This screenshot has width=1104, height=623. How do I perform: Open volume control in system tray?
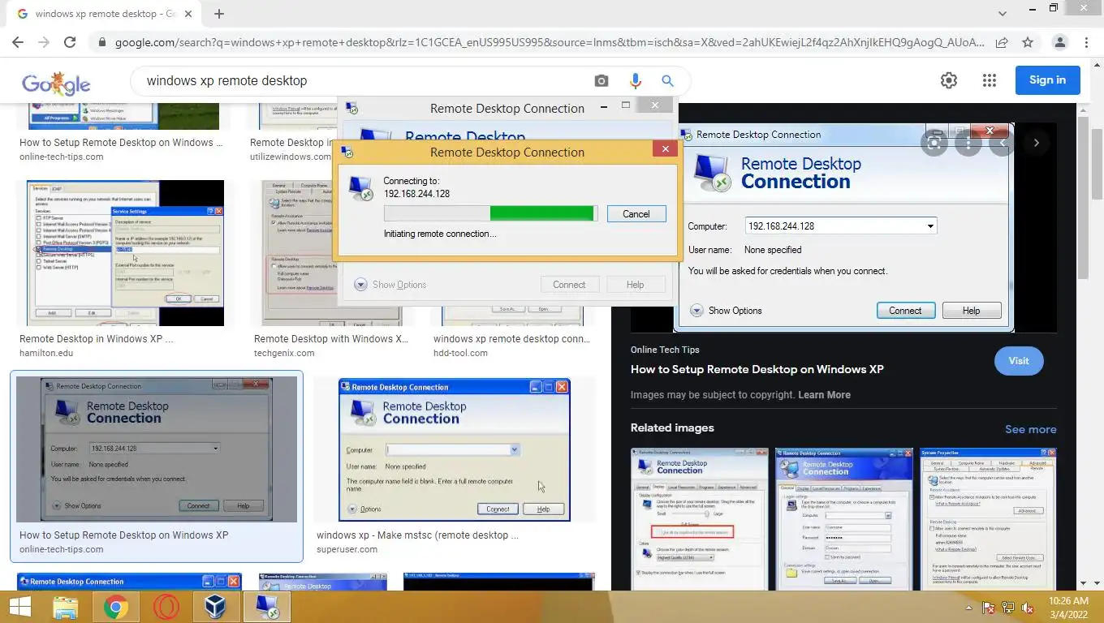click(x=1028, y=608)
